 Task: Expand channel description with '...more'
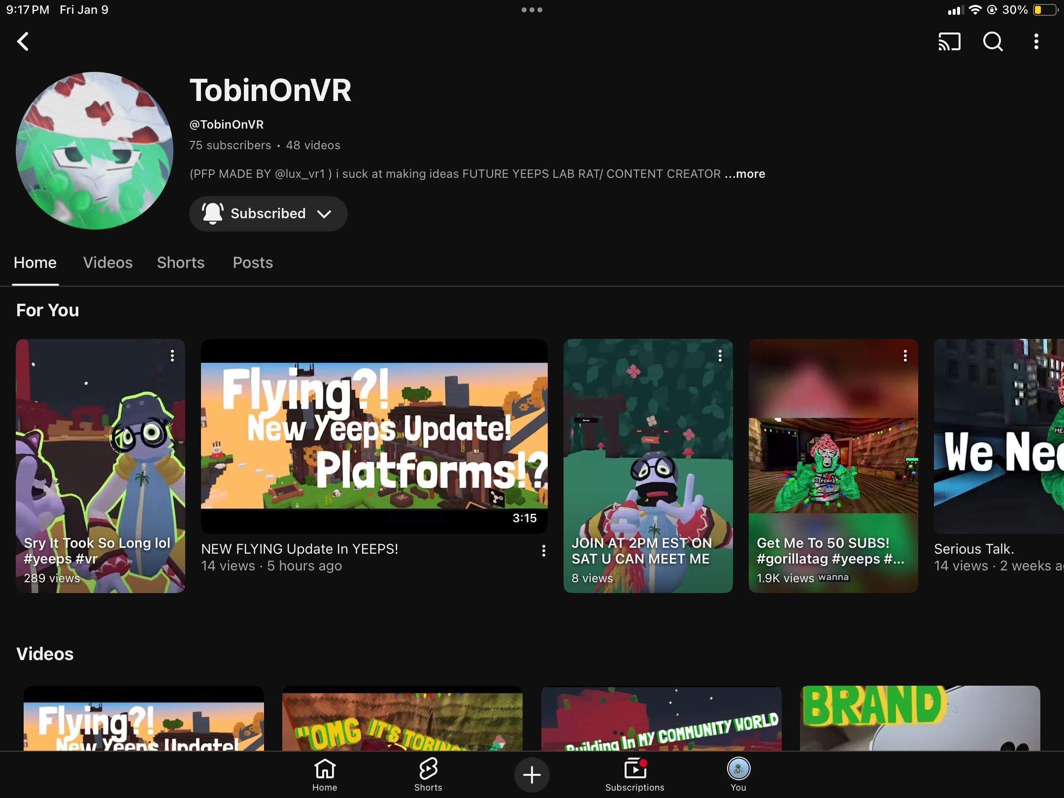(745, 174)
